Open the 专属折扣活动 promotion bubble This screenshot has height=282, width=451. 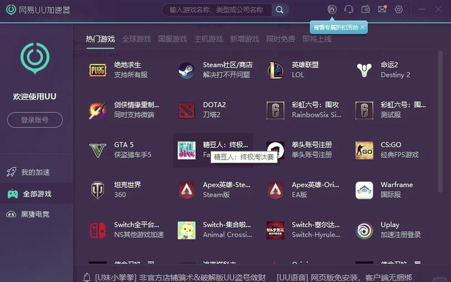click(335, 27)
